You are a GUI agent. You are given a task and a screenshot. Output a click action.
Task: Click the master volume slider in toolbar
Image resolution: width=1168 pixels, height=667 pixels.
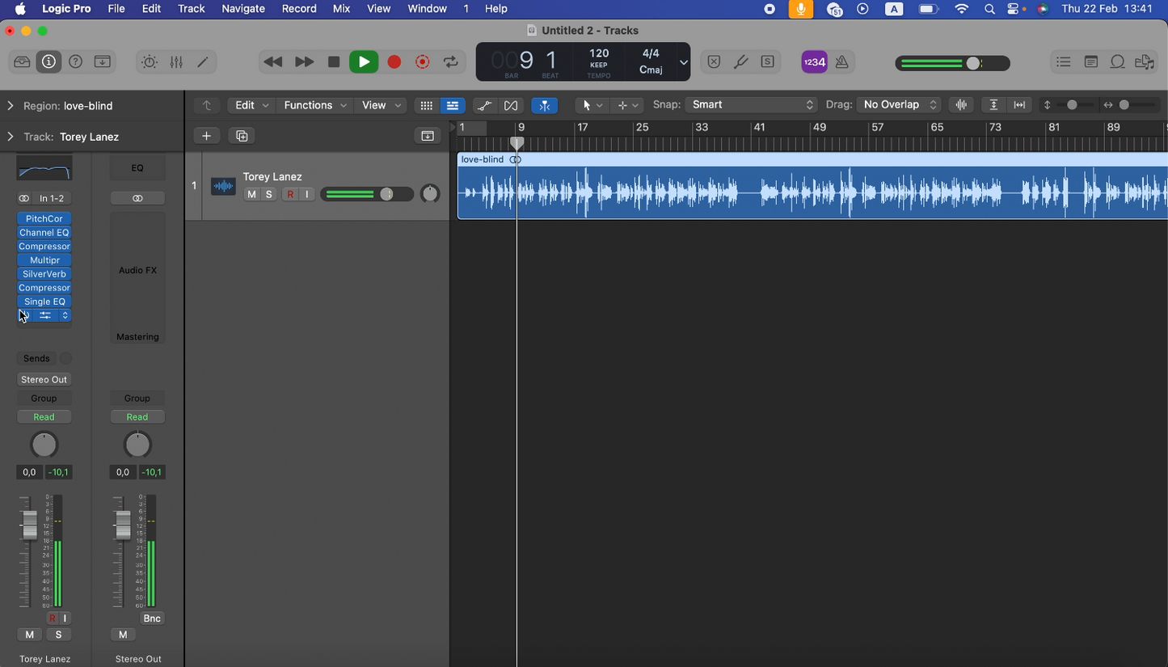click(x=952, y=63)
